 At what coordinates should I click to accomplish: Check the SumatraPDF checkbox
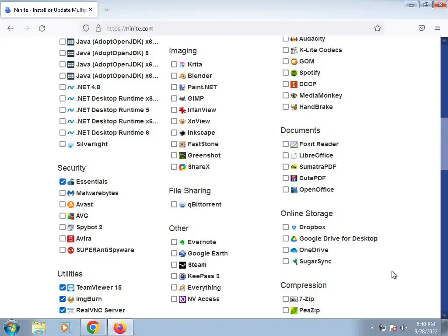coord(285,167)
